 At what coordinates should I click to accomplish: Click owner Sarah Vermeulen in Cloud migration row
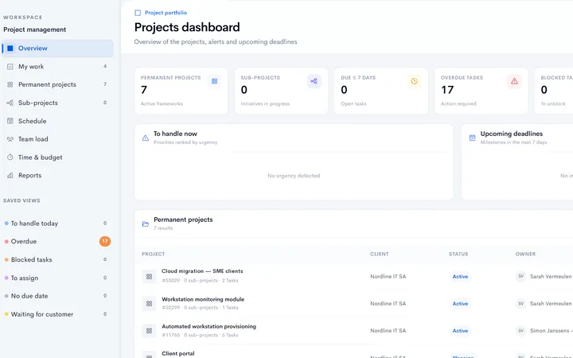click(551, 277)
